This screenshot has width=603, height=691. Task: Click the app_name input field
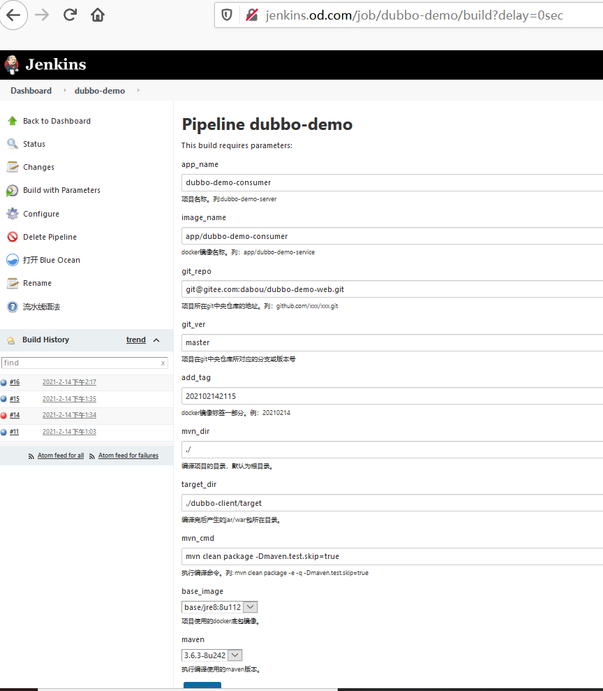point(392,182)
